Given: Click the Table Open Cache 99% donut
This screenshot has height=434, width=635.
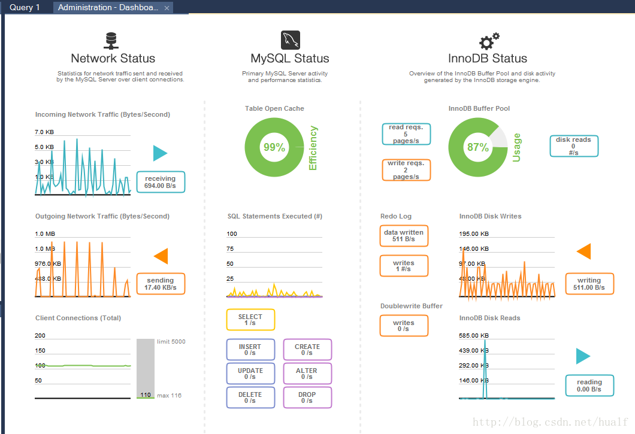Looking at the screenshot, I should 274,147.
